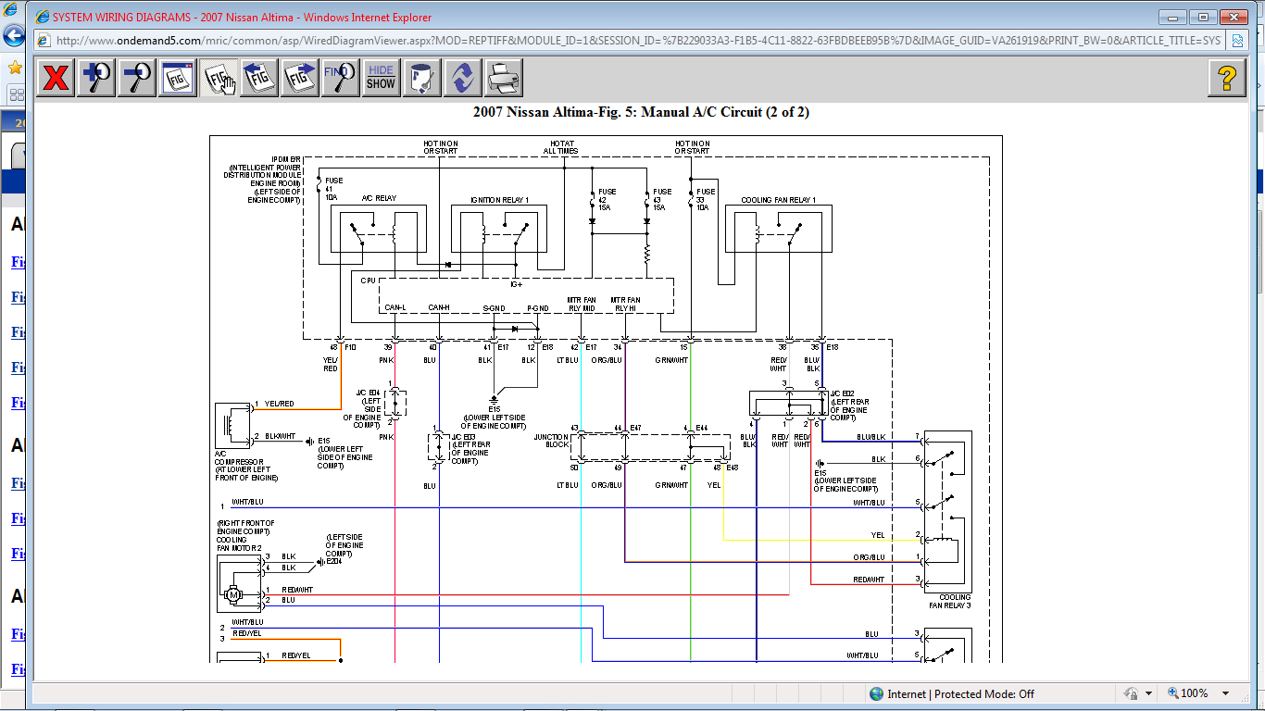The height and width of the screenshot is (711, 1265).
Task: Open the zoom level 100% dropdown
Action: [x=1225, y=693]
